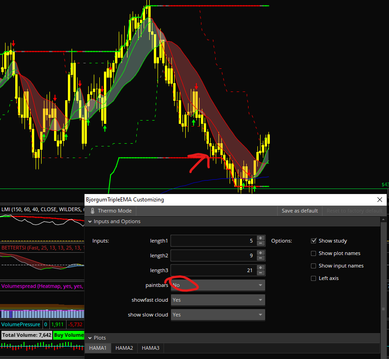Open the paintbars dropdown
The height and width of the screenshot is (359, 389).
tap(218, 285)
